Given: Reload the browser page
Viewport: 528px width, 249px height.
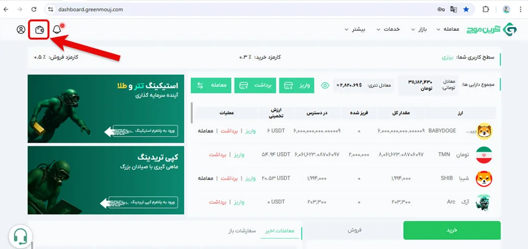Looking at the screenshot, I should (34, 9).
